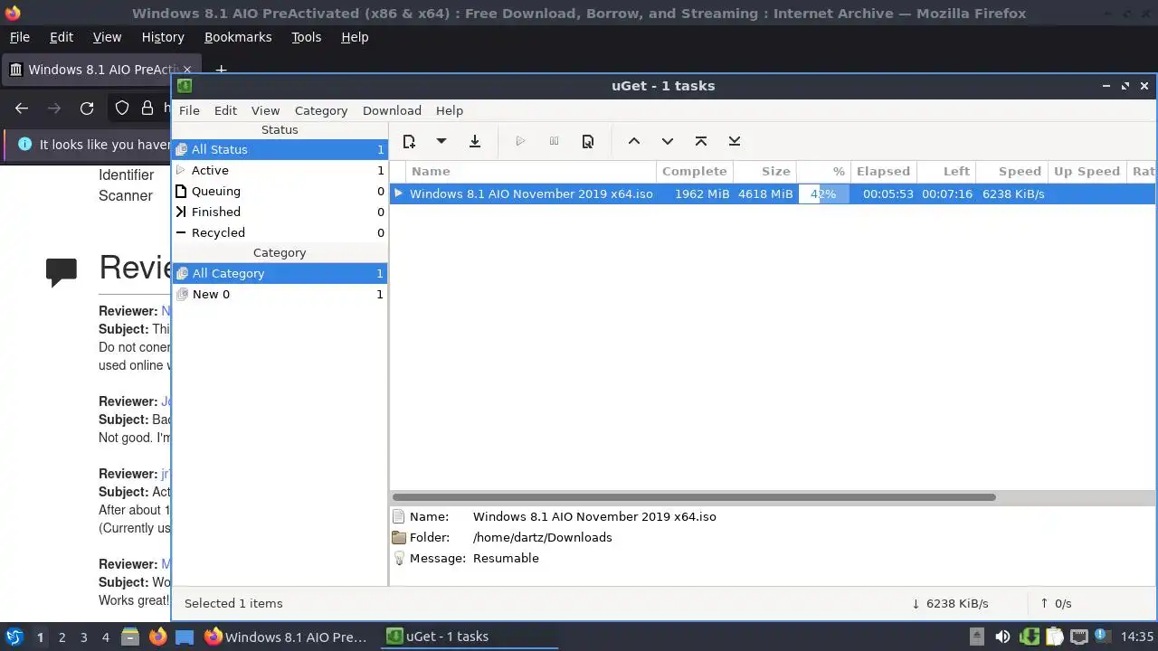
Task: Click the 6238 KiB/s speed cell in the row
Action: click(1013, 193)
